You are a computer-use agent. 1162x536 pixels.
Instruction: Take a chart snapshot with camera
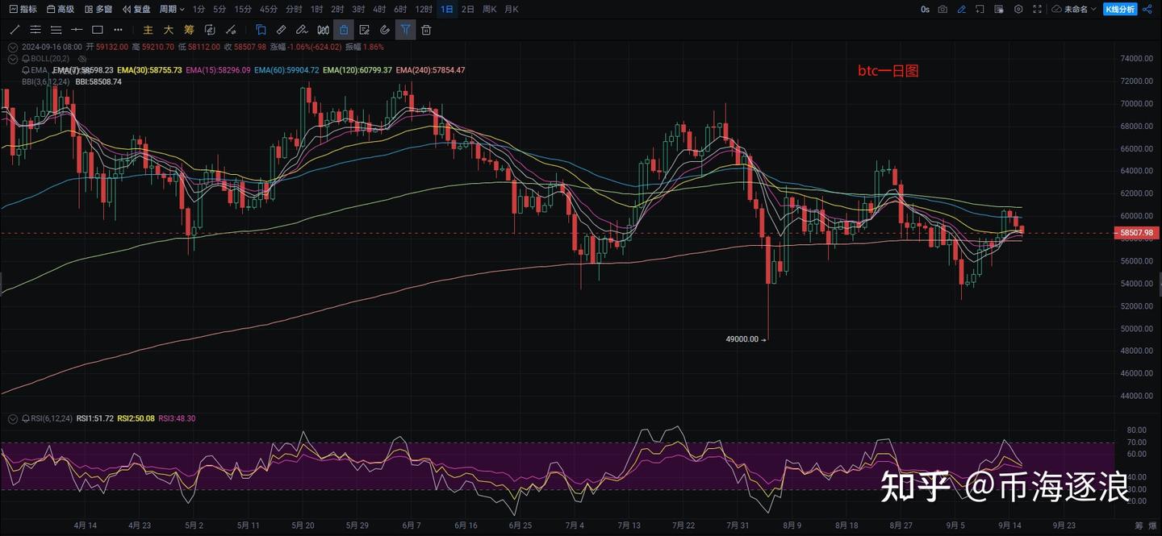click(x=943, y=9)
